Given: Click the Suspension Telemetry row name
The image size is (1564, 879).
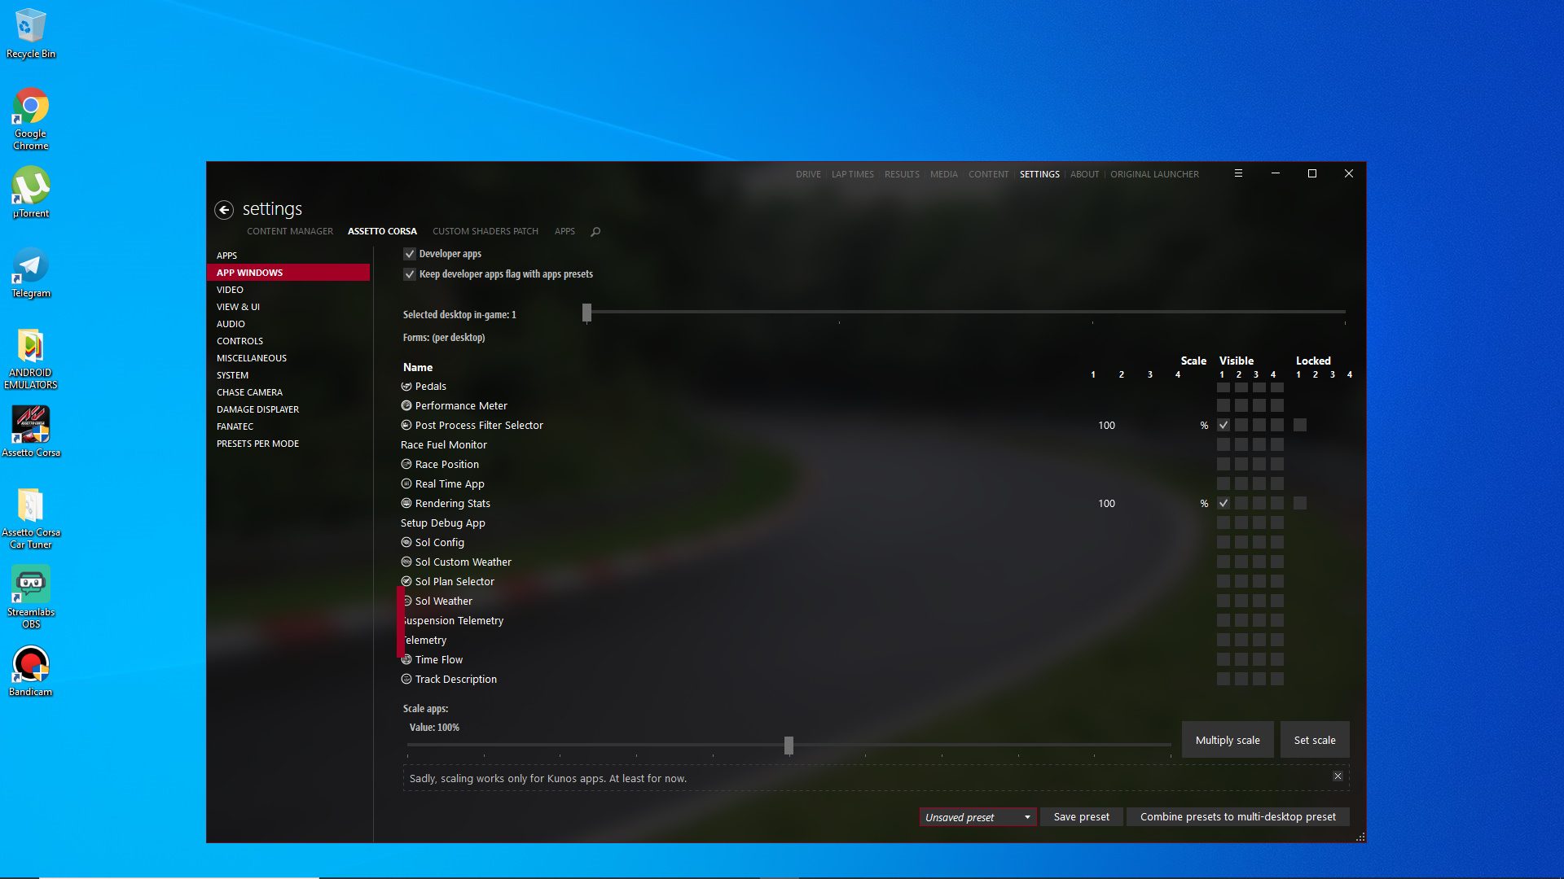Looking at the screenshot, I should [x=453, y=621].
